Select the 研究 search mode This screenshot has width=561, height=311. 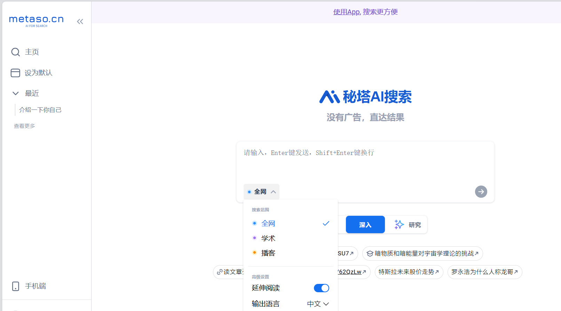click(408, 224)
